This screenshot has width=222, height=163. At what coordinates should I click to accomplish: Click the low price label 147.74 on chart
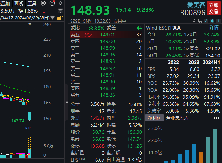click(x=18, y=121)
